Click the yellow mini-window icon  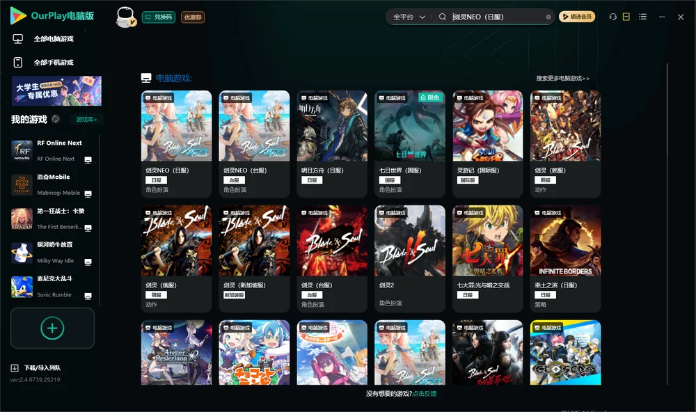pos(626,17)
